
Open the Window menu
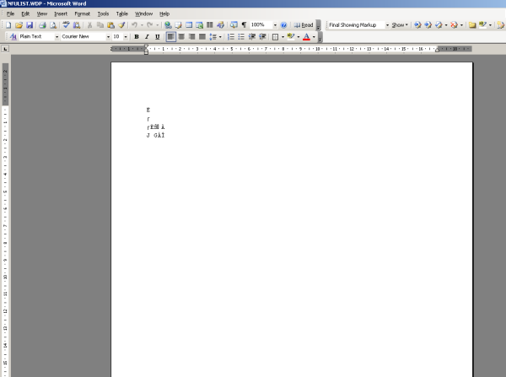[x=143, y=13]
